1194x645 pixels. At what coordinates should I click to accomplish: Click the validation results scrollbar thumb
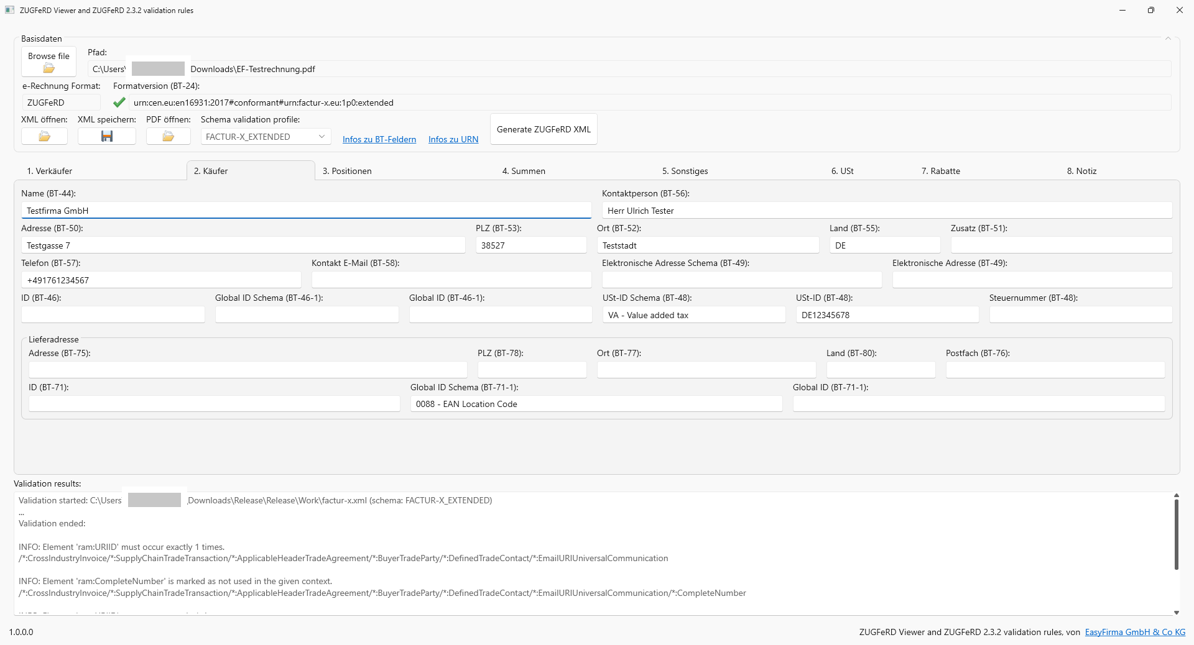(1176, 534)
